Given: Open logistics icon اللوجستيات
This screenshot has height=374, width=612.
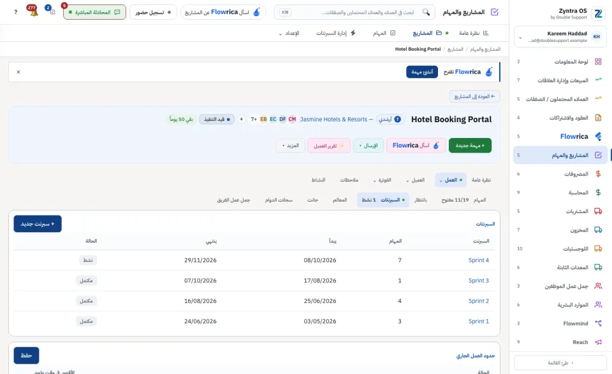Looking at the screenshot, I should tap(598, 249).
